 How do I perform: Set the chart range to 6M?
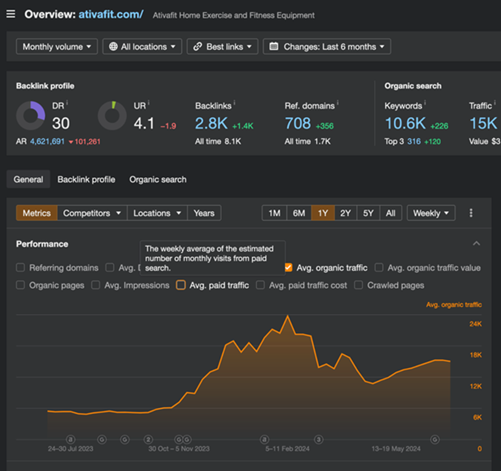299,213
